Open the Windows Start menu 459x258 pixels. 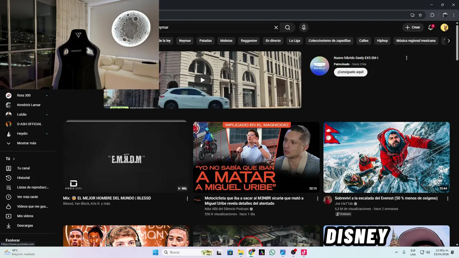click(155, 252)
